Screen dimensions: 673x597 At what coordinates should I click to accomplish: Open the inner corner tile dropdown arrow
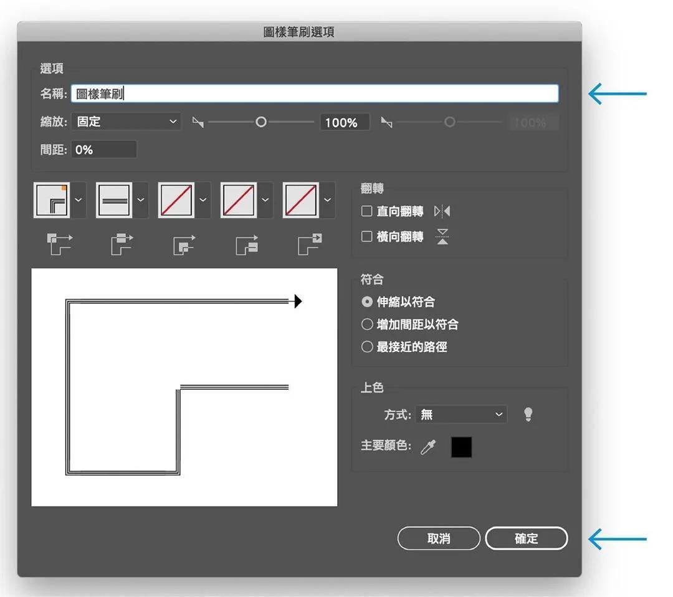point(203,200)
